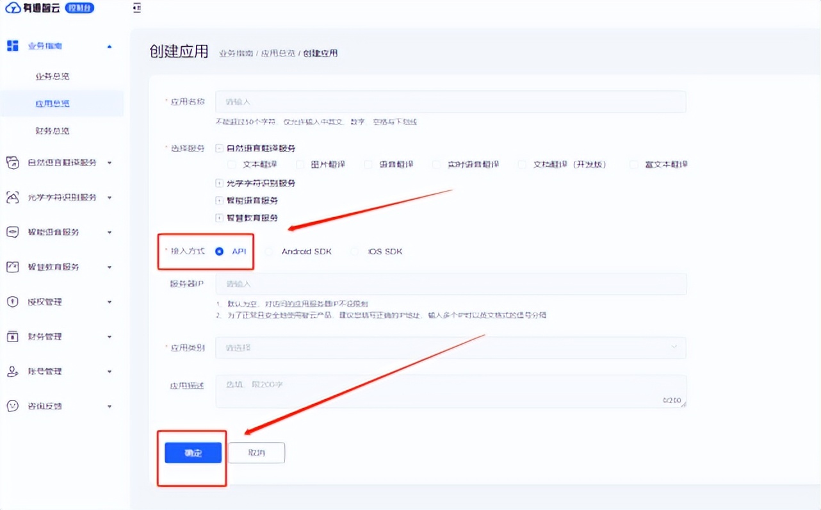Collapse the 业务指南 sidebar section

pos(109,45)
